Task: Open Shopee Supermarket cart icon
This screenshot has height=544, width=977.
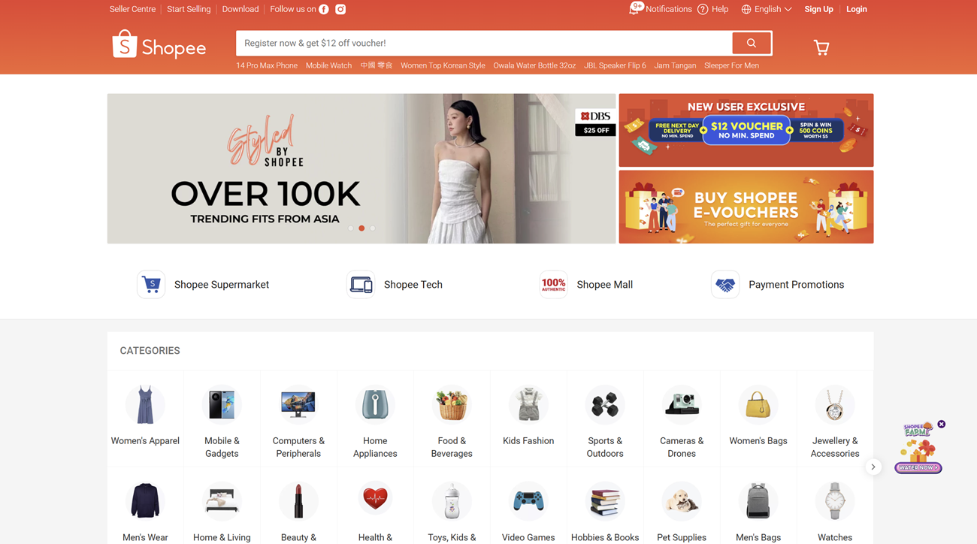Action: click(x=151, y=285)
